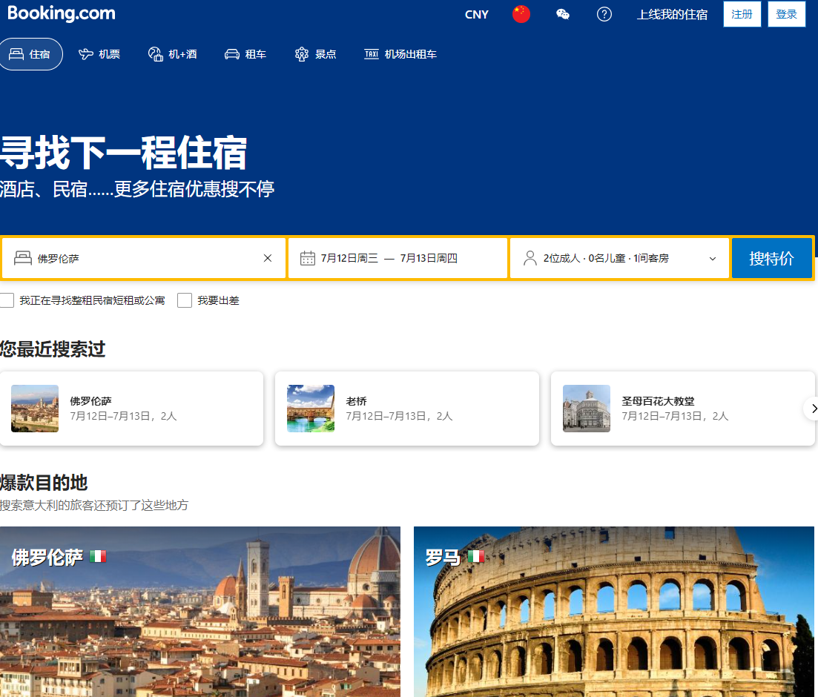Select the 住宿 stays tab

pos(30,54)
